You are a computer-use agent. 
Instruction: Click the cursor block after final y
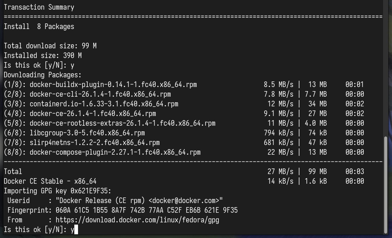[x=76, y=229]
